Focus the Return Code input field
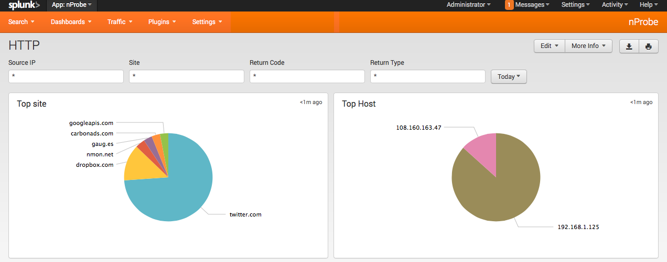This screenshot has width=667, height=262. [307, 76]
